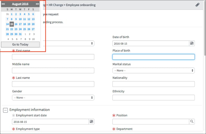Image resolution: width=206 pixels, height=134 pixels.
Task: Collapse the Employment information section
Action: point(5,110)
